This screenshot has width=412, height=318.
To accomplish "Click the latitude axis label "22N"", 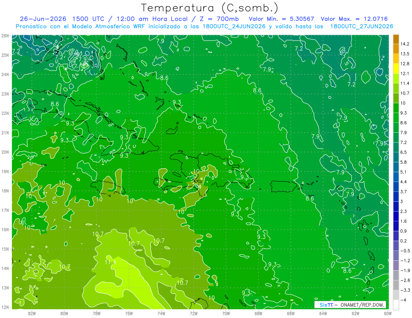I will pyautogui.click(x=5, y=113).
